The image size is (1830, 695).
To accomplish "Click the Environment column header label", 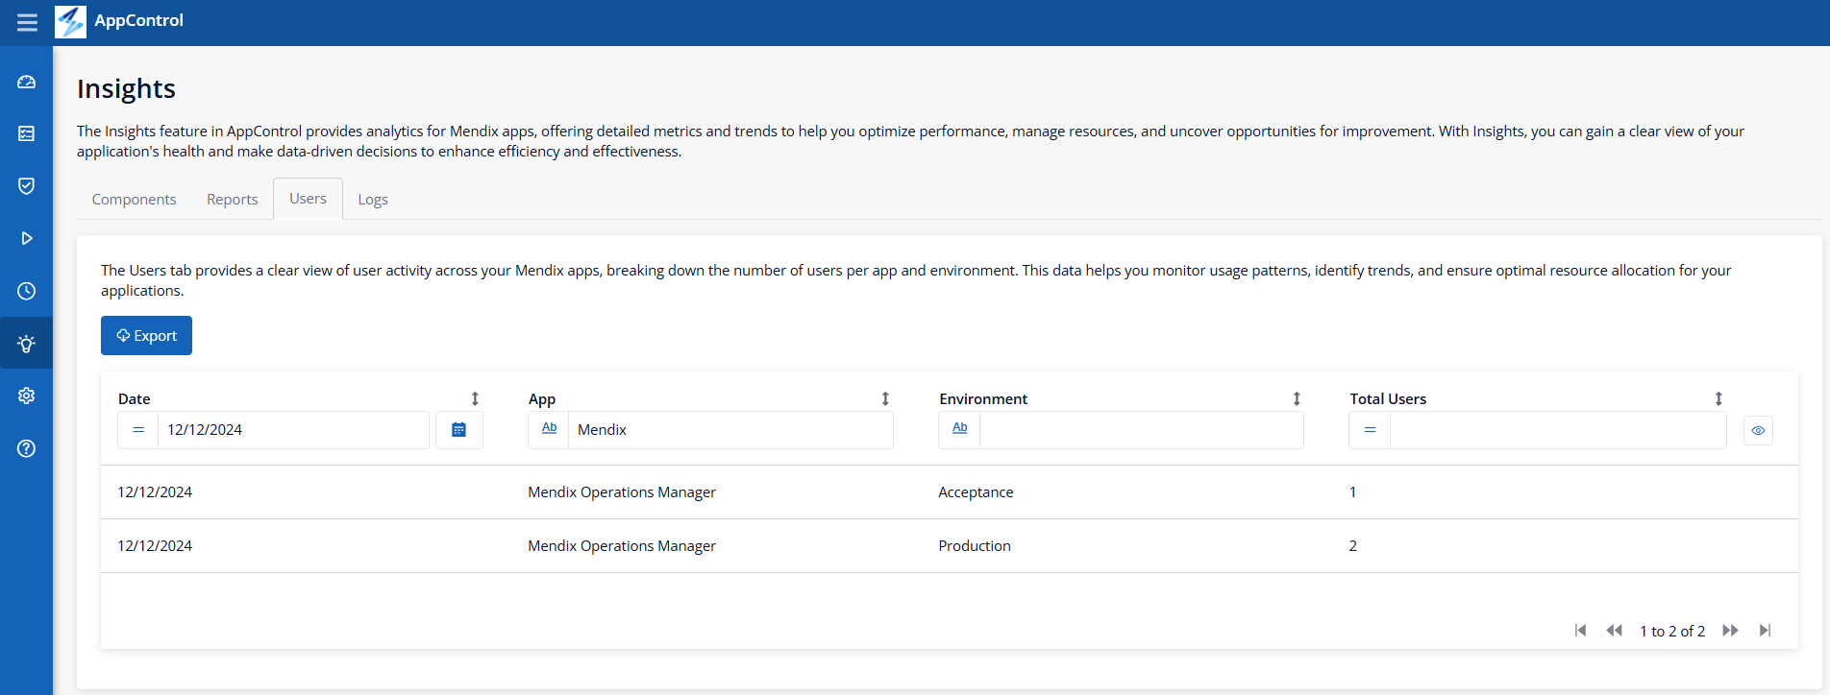I will 983,399.
